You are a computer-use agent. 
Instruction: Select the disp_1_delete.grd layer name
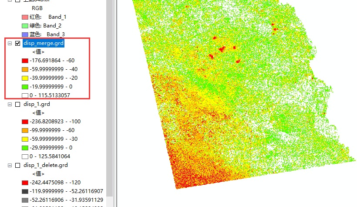[x=46, y=165]
